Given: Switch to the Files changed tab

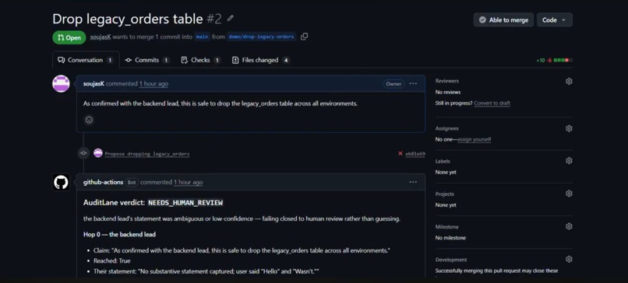Looking at the screenshot, I should pos(261,60).
